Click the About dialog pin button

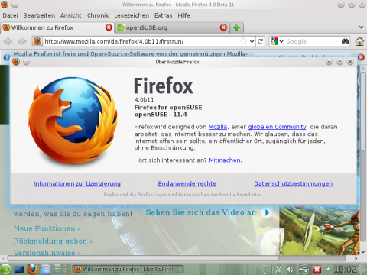tap(26, 62)
